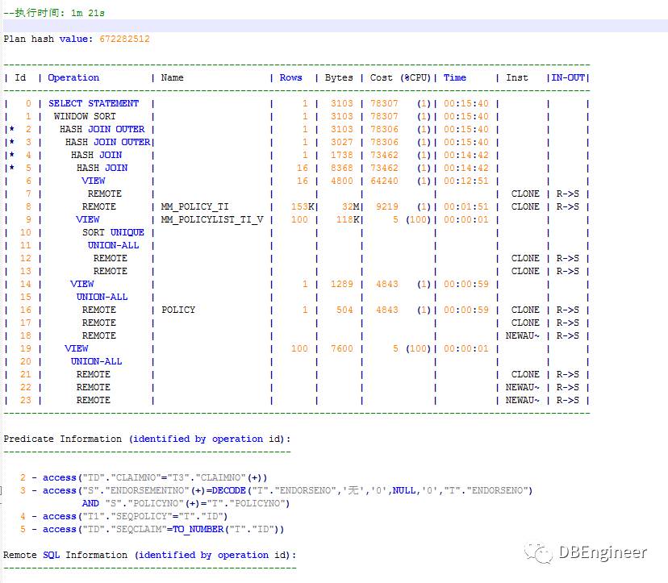The width and height of the screenshot is (668, 583).
Task: Click 'HASH JOIN OUTER' at Id 2
Action: (x=102, y=129)
